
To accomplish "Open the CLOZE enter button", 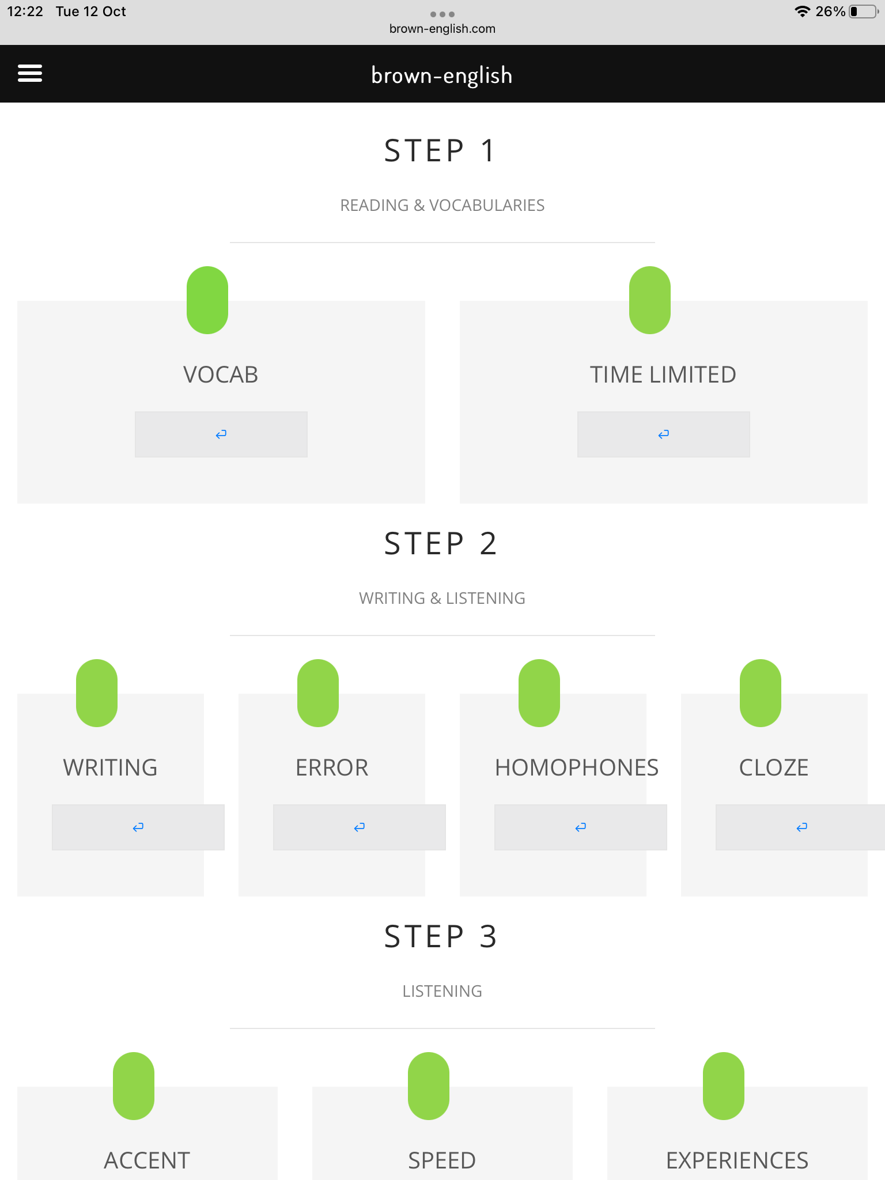I will coord(800,827).
